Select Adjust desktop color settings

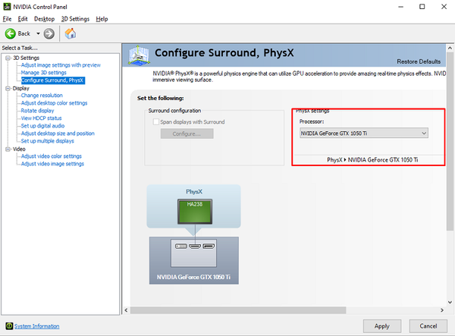pos(54,103)
